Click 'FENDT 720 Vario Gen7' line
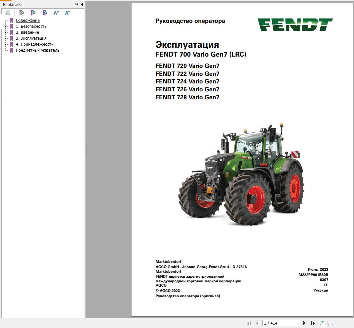Viewport: 354px width, 328px height. click(187, 66)
